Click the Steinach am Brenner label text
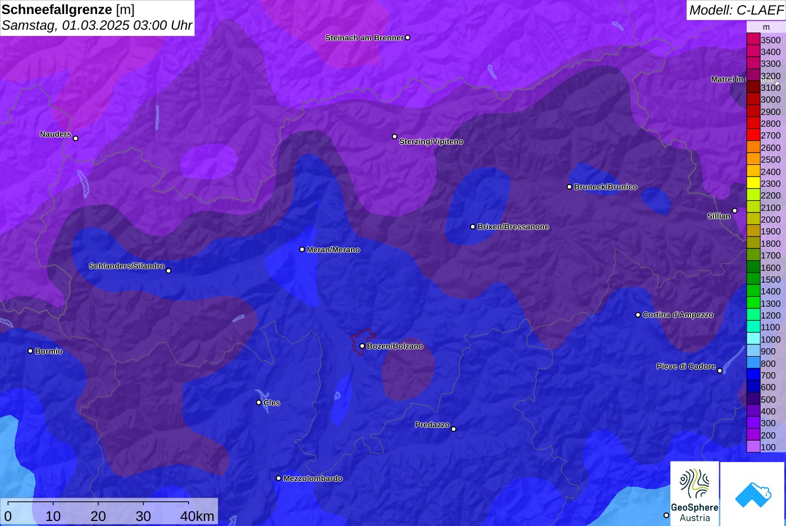 click(x=364, y=38)
